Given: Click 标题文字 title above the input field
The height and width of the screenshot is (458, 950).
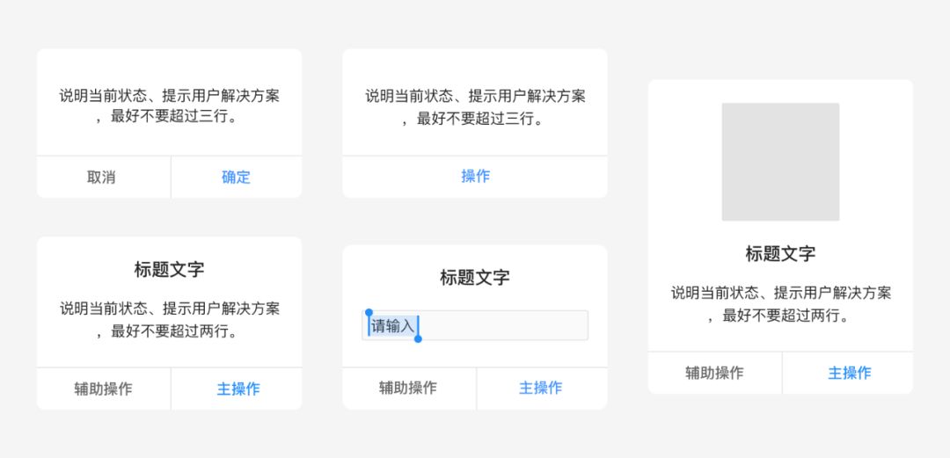Looking at the screenshot, I should [475, 278].
